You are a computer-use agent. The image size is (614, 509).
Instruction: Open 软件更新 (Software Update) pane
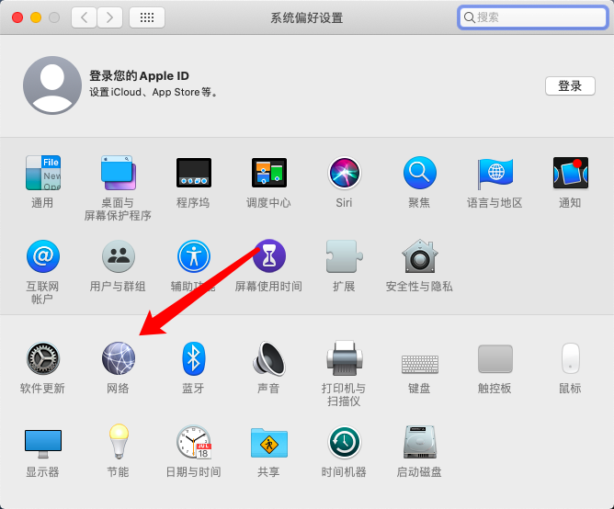point(42,358)
